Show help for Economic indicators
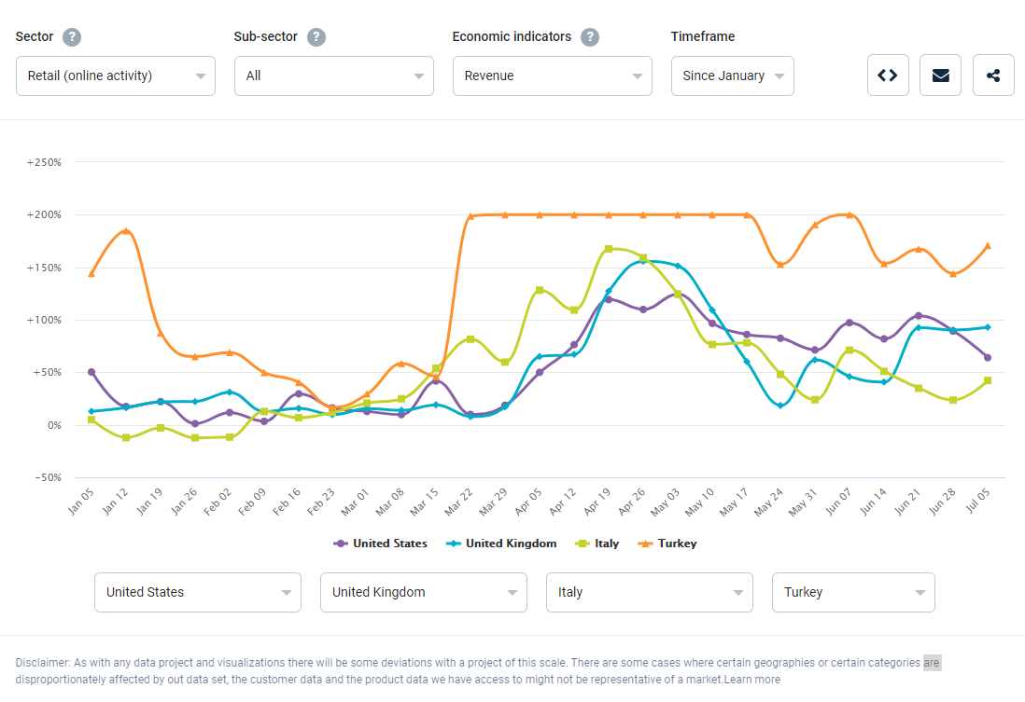The width and height of the screenshot is (1025, 702). (x=590, y=37)
